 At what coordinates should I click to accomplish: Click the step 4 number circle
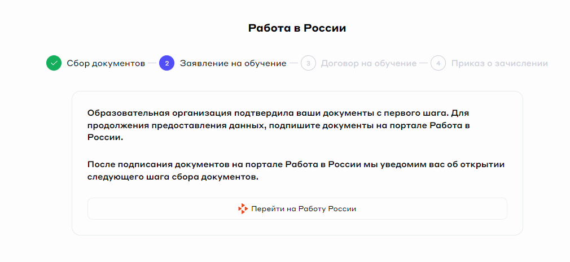pyautogui.click(x=439, y=63)
